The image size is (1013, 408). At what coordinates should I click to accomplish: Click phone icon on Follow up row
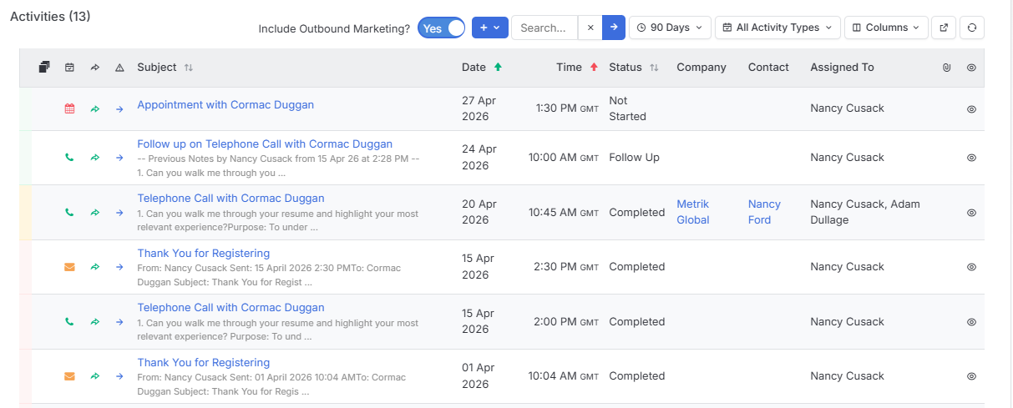(69, 157)
